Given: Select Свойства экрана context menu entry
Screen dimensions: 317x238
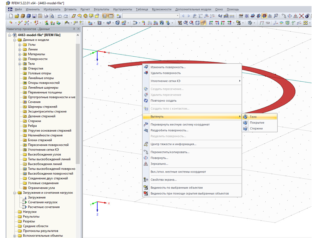Looking at the screenshot, I should pyautogui.click(x=192, y=180).
